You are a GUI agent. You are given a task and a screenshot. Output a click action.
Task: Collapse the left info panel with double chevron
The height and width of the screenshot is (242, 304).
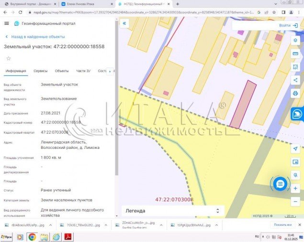(124, 23)
